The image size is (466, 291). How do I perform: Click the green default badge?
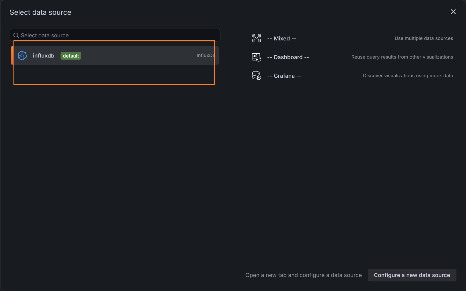(71, 56)
